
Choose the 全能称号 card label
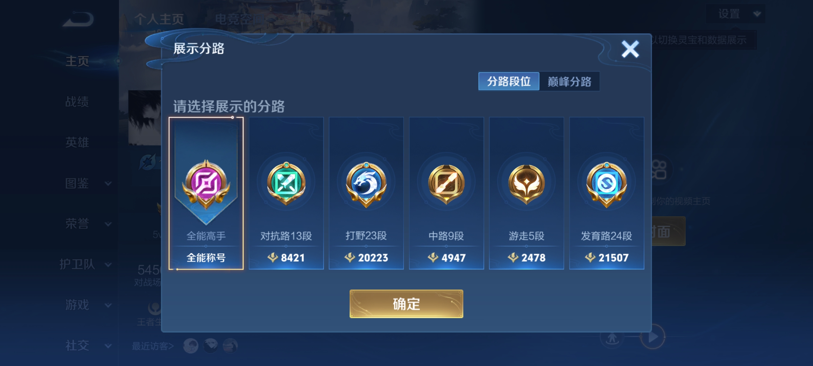coord(206,258)
